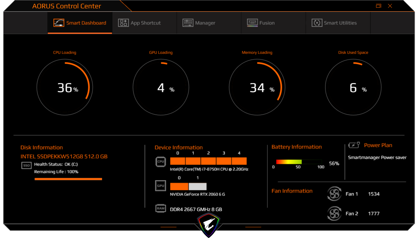418x238 pixels.
Task: Click CPU core 4 usage bar
Action: click(x=239, y=161)
